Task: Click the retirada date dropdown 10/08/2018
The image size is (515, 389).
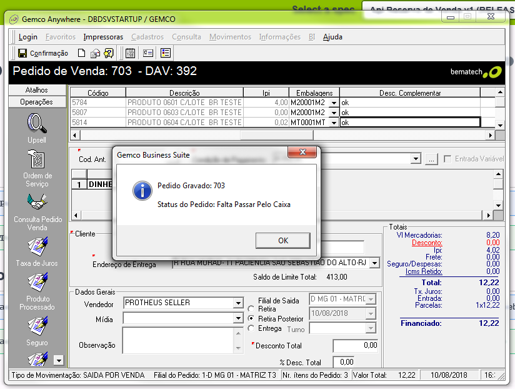Action: click(371, 314)
